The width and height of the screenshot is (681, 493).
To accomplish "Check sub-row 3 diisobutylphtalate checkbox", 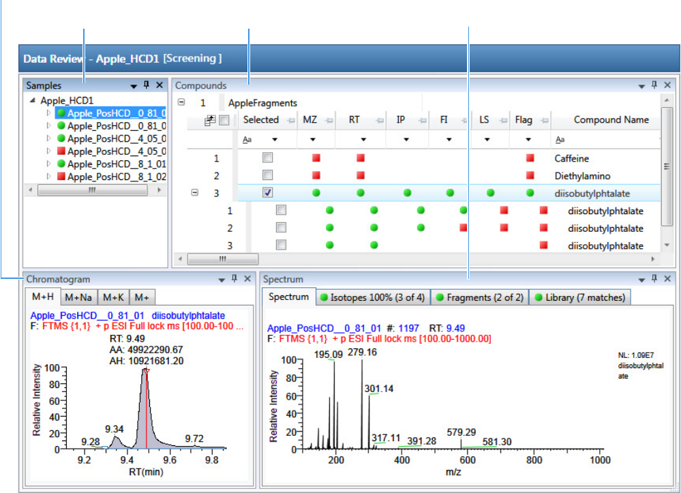I will tap(281, 245).
